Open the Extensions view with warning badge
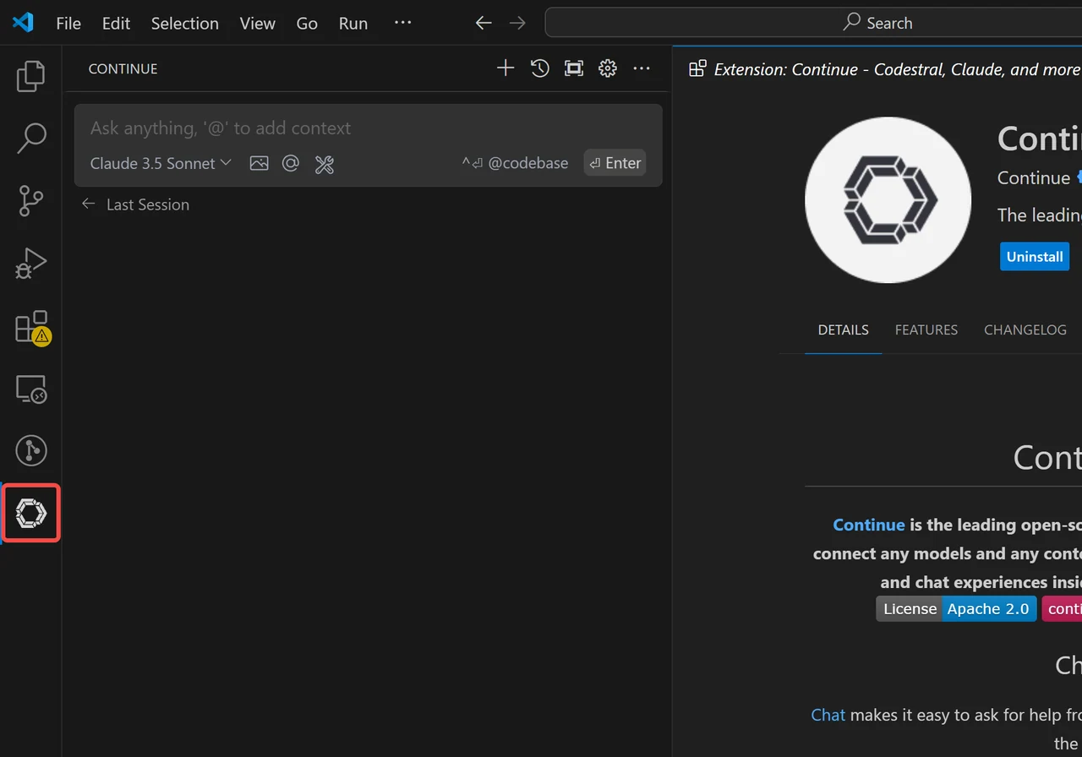1082x757 pixels. (x=32, y=327)
